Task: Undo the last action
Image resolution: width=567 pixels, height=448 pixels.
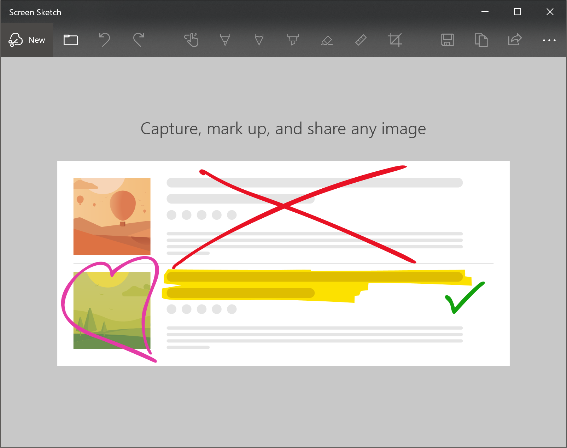Action: (x=105, y=40)
